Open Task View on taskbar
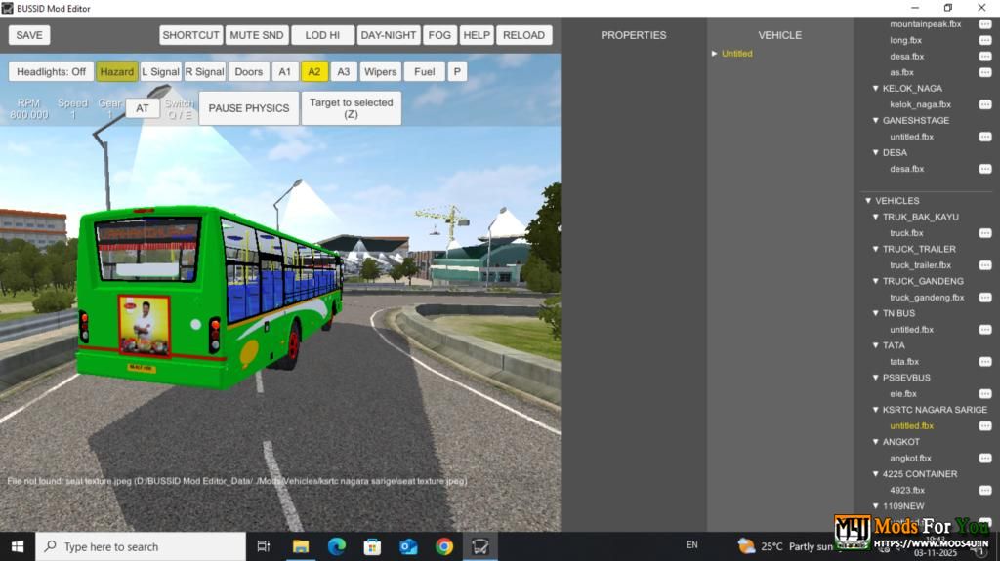Image resolution: width=1000 pixels, height=561 pixels. coord(264,546)
